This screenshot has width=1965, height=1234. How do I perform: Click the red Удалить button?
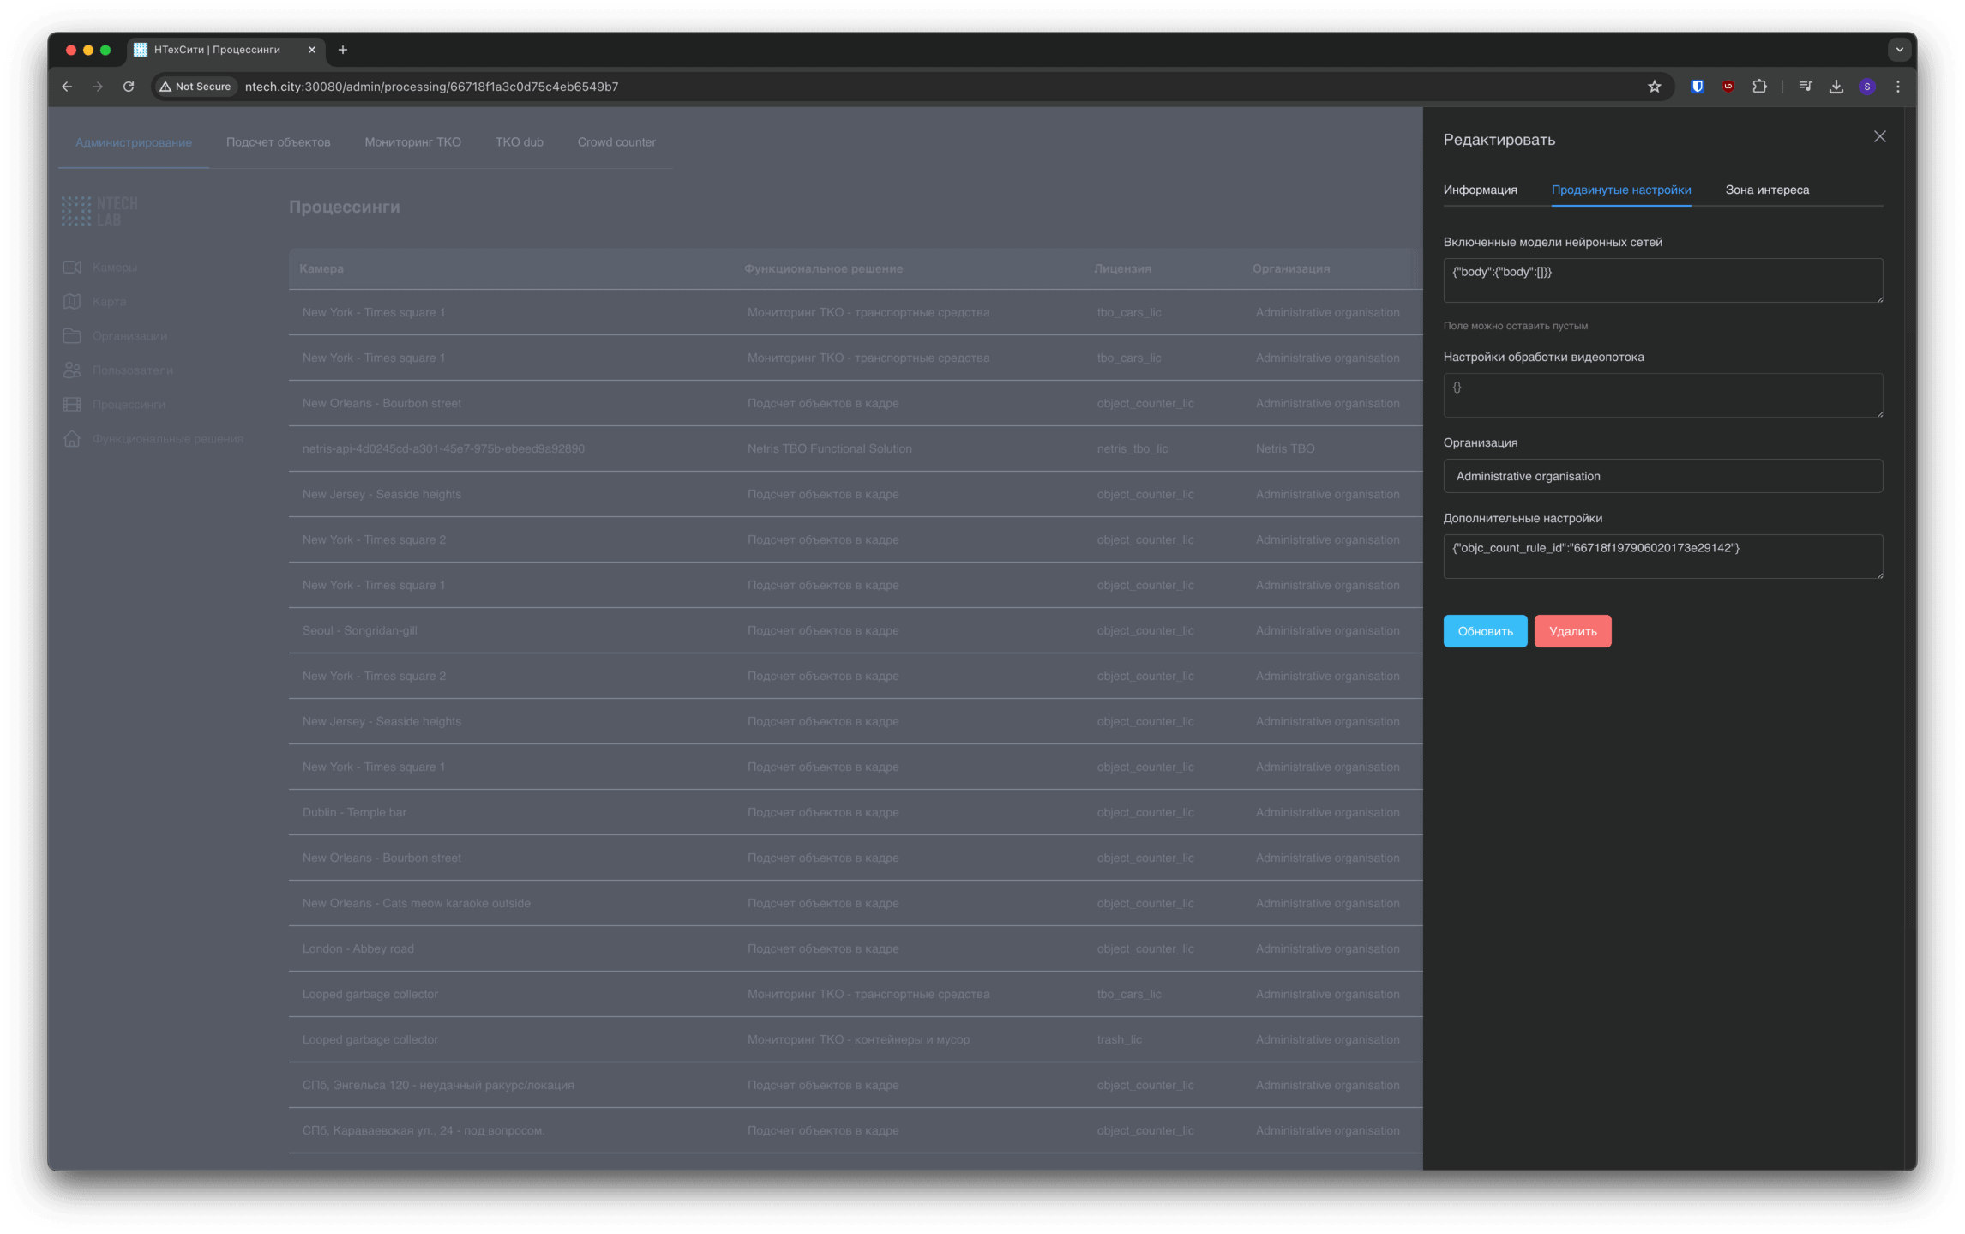1572,631
